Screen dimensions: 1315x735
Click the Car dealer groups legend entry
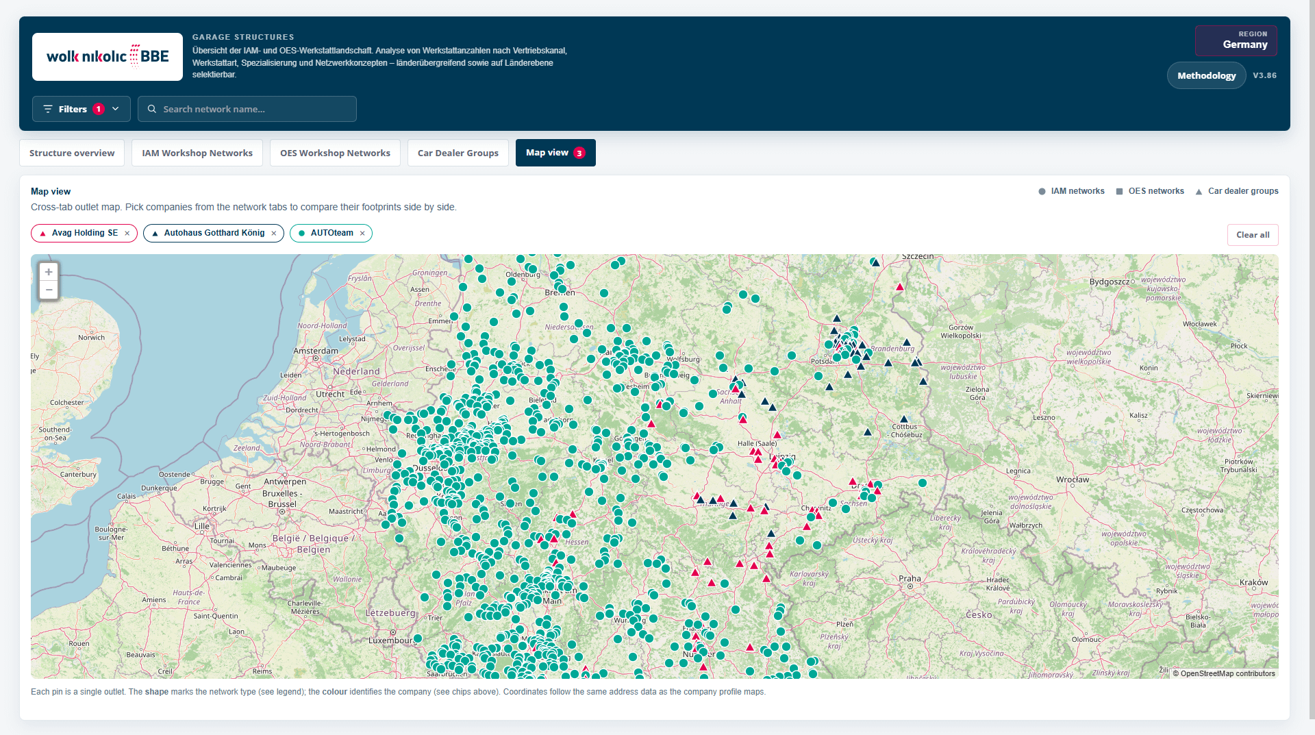pos(1237,191)
